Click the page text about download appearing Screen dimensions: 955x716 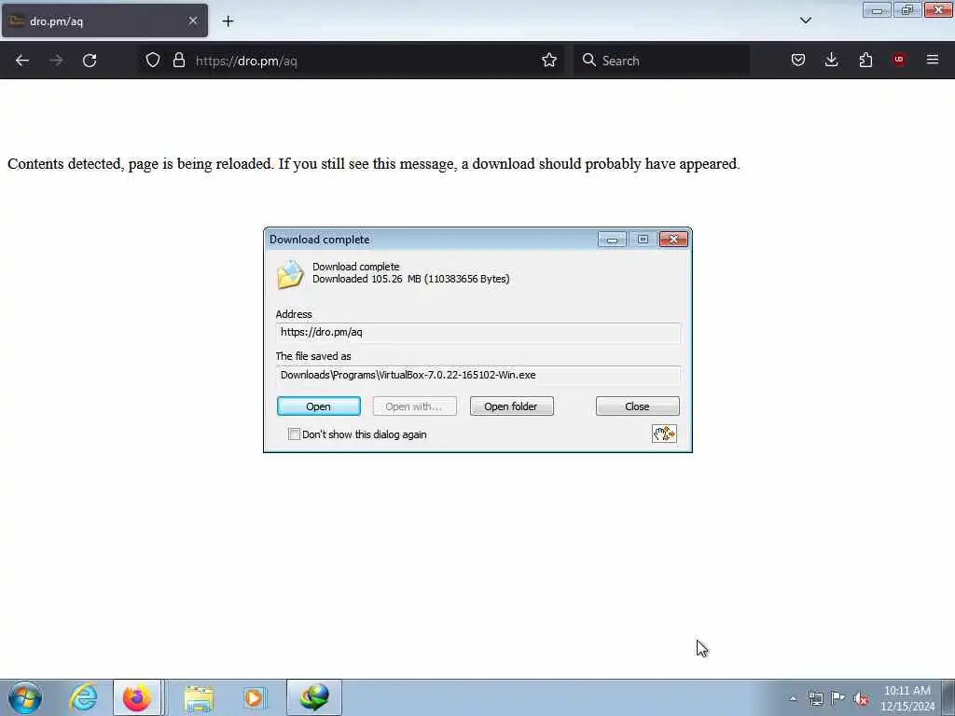click(x=373, y=164)
